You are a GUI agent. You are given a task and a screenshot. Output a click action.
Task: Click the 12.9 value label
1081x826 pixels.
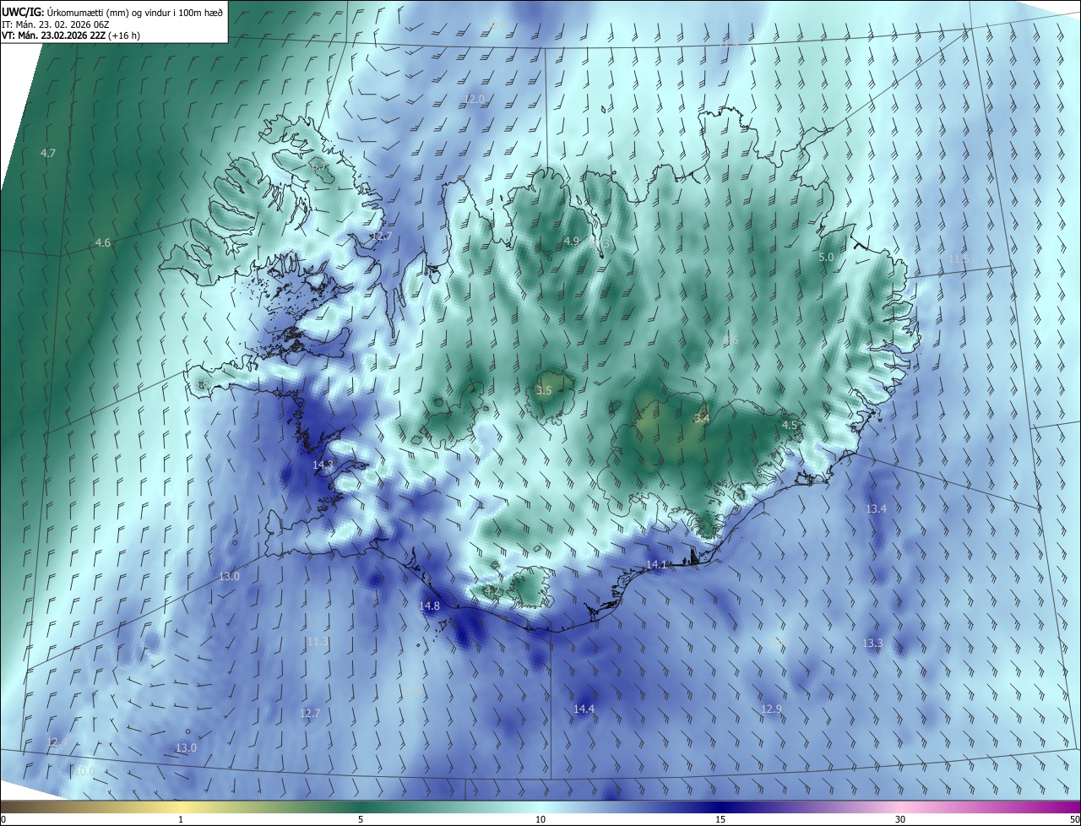[772, 709]
